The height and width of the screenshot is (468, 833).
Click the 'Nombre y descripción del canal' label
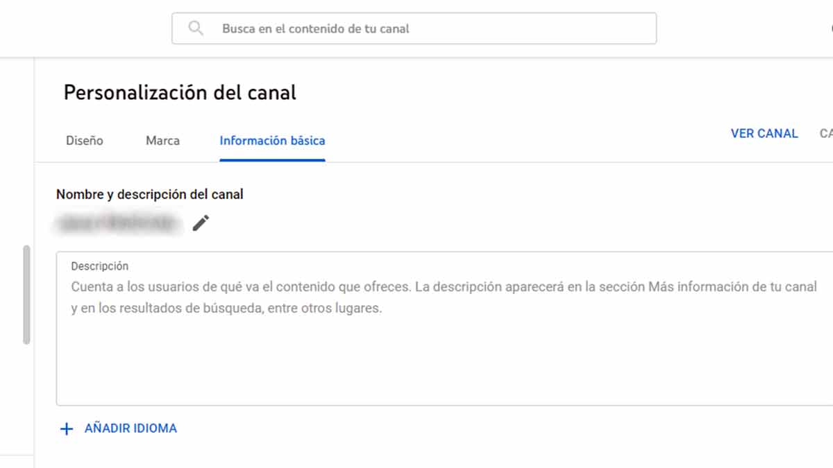[x=150, y=195]
